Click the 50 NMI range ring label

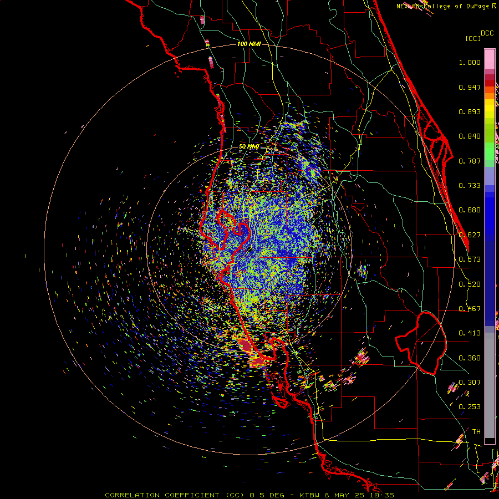[x=249, y=147]
